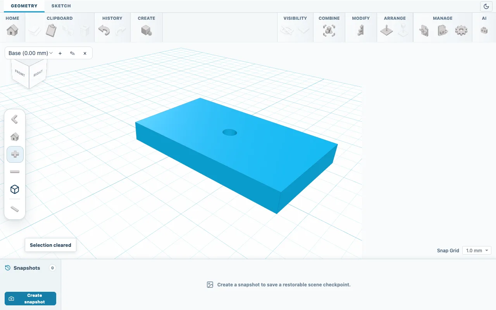496x310 pixels.
Task: Open the Base (0.00 mm) workplane dropdown
Action: coord(31,53)
